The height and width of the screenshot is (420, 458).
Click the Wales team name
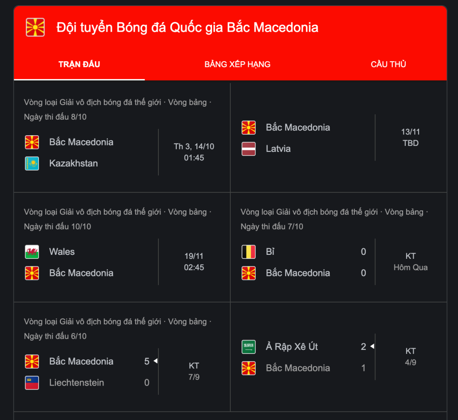click(62, 252)
